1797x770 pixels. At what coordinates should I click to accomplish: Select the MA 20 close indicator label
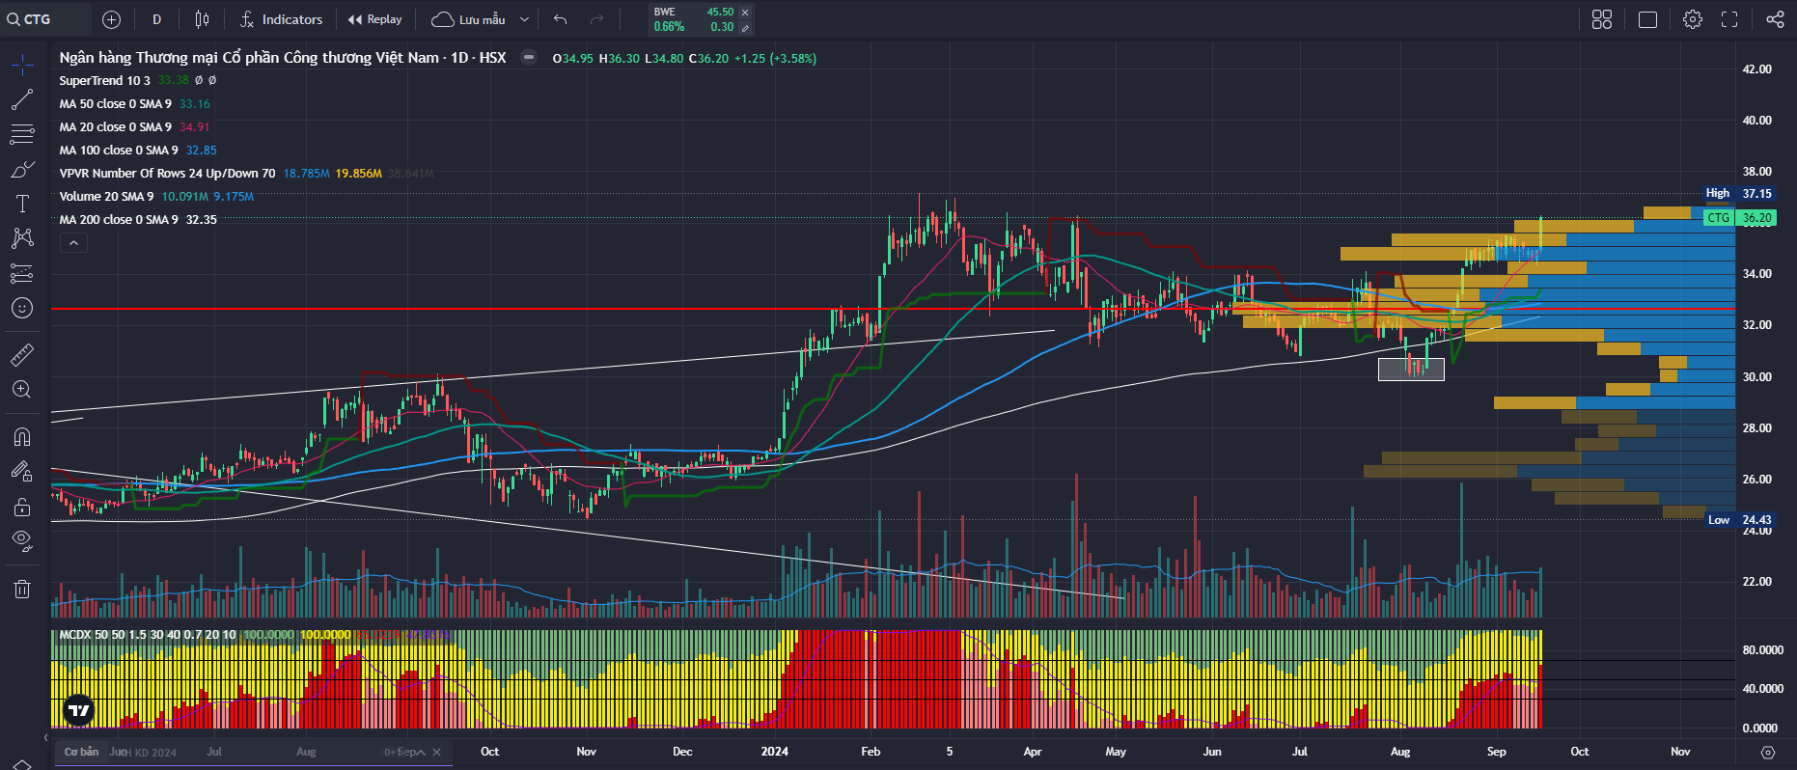[x=115, y=127]
